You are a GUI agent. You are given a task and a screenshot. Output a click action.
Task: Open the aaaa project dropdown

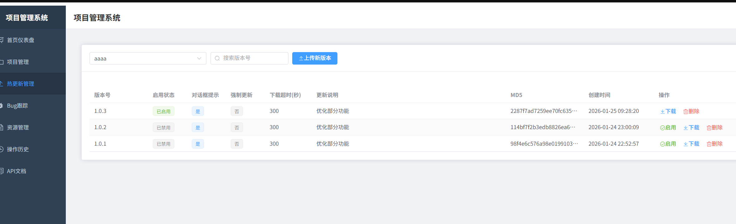coord(143,58)
